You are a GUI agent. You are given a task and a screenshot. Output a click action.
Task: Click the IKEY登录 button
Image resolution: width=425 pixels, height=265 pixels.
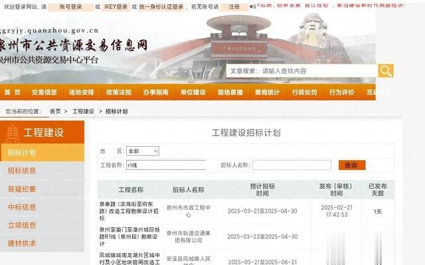pyautogui.click(x=116, y=7)
